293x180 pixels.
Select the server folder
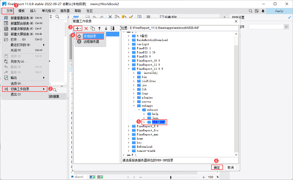click(x=147, y=102)
